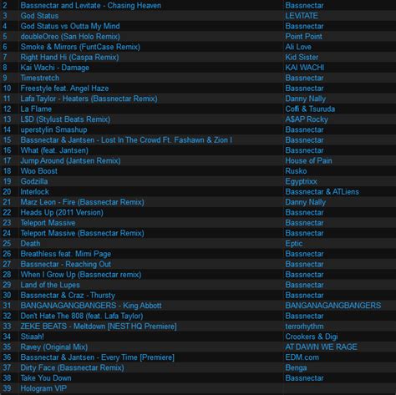Select the 'Stiaah!' track
The width and height of the screenshot is (396, 395).
click(32, 337)
